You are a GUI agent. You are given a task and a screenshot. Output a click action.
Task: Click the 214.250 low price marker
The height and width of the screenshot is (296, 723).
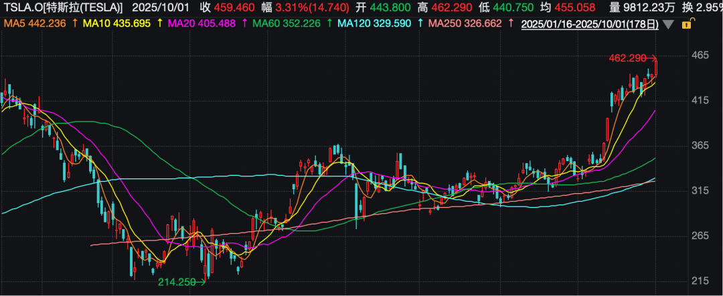(177, 283)
